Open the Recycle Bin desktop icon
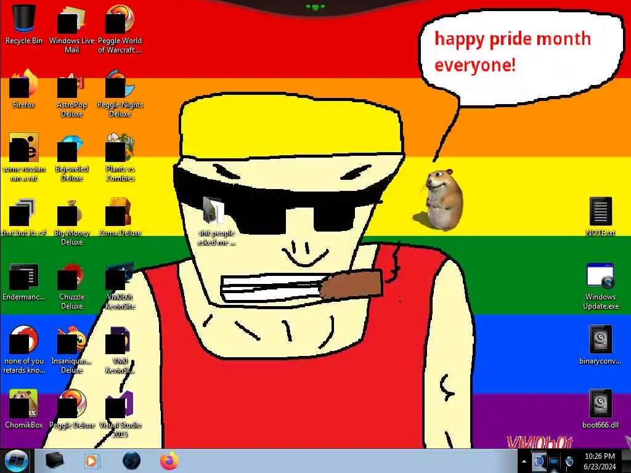This screenshot has width=631, height=473. coord(24,25)
